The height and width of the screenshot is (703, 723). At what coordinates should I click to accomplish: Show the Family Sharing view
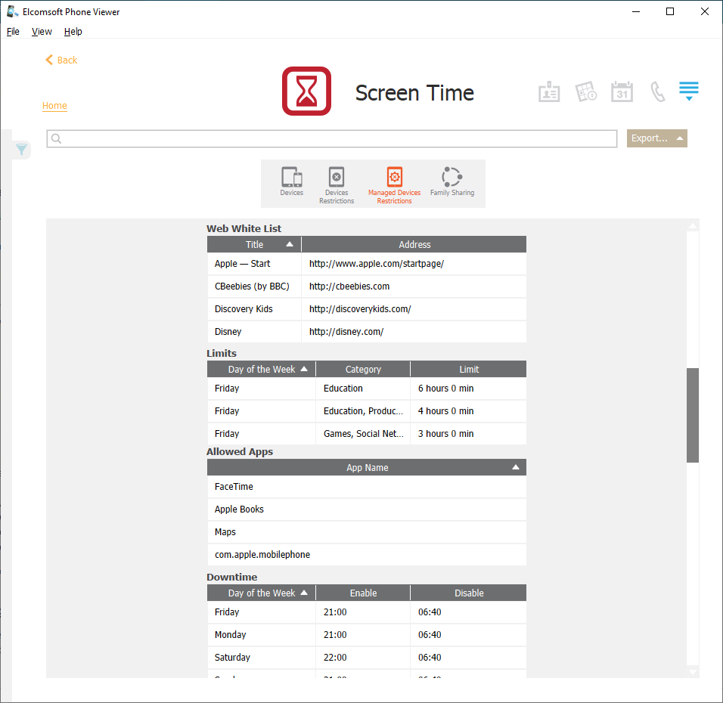pyautogui.click(x=452, y=182)
